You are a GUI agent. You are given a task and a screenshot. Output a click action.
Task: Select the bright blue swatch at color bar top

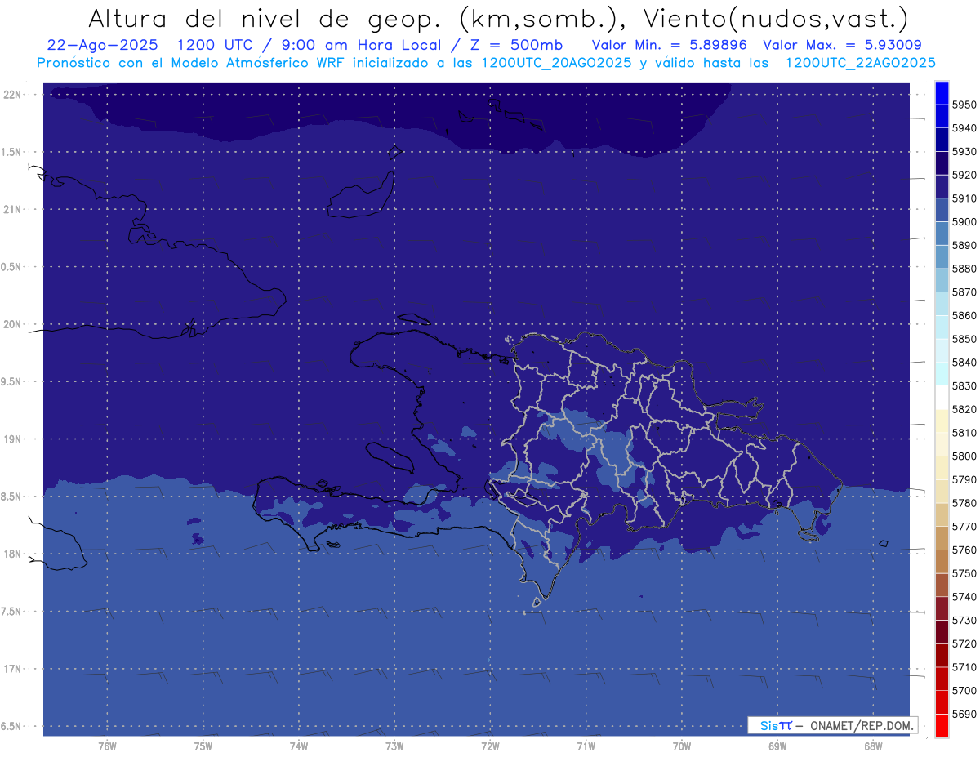pyautogui.click(x=941, y=93)
